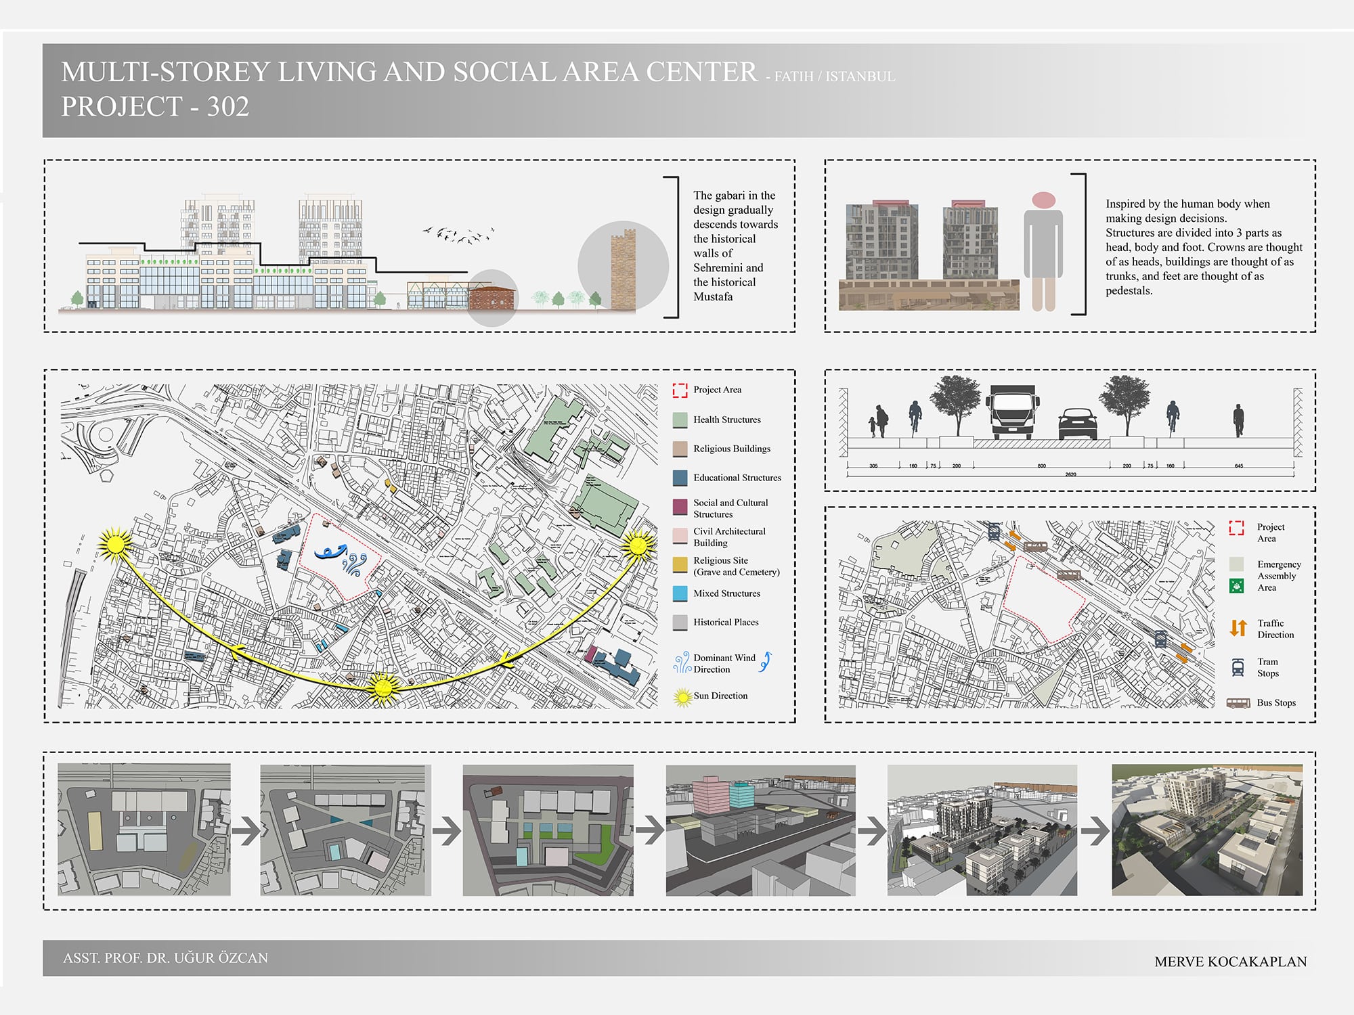Click the Bus Stops legend icon

tap(1238, 703)
